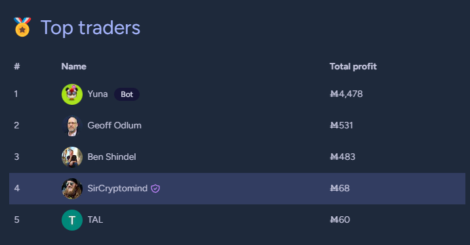This screenshot has height=245, width=470.
Task: Click the Name column header
Action: coord(73,67)
